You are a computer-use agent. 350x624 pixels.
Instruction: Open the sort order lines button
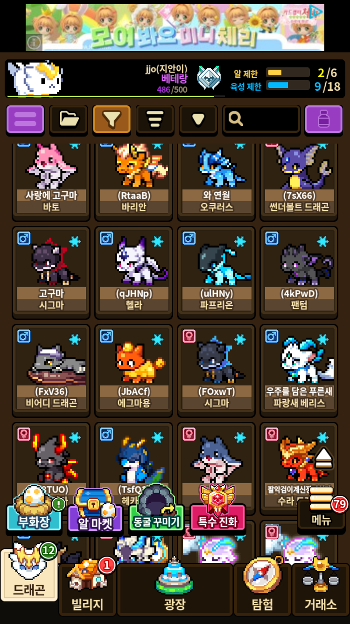pyautogui.click(x=155, y=119)
